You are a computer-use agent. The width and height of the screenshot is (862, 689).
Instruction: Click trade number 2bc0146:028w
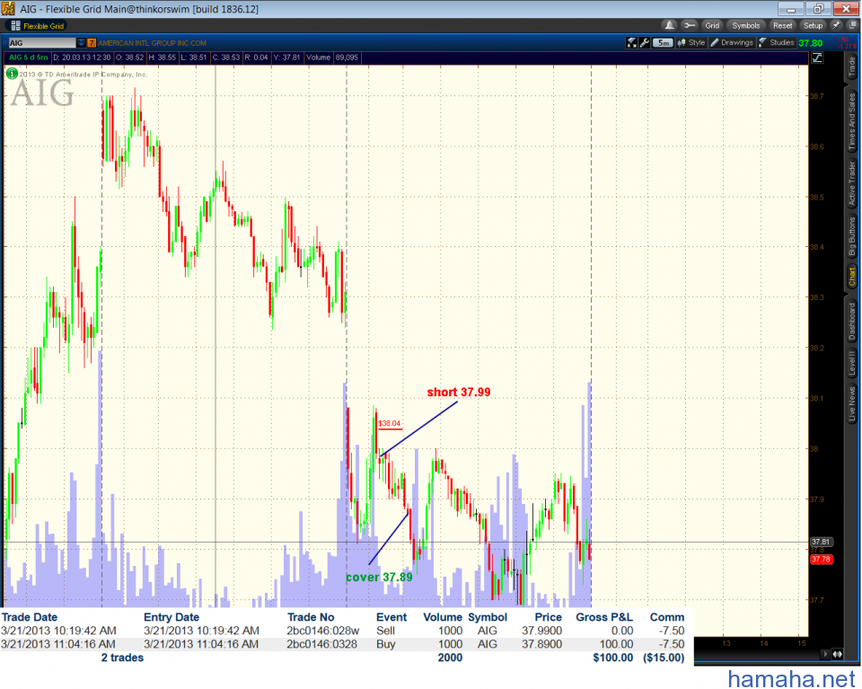[x=322, y=631]
